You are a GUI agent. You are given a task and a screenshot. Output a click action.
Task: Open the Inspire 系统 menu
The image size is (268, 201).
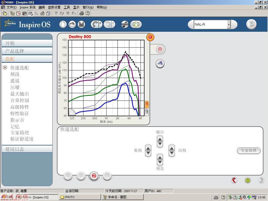27,7
